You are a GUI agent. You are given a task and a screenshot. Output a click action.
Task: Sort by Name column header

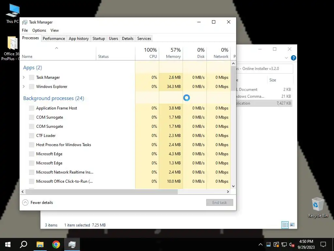click(x=58, y=53)
